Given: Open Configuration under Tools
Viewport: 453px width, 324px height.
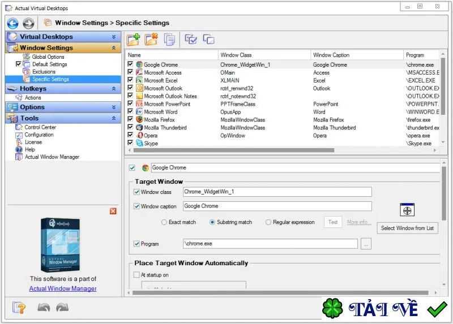Looking at the screenshot, I should tap(39, 135).
